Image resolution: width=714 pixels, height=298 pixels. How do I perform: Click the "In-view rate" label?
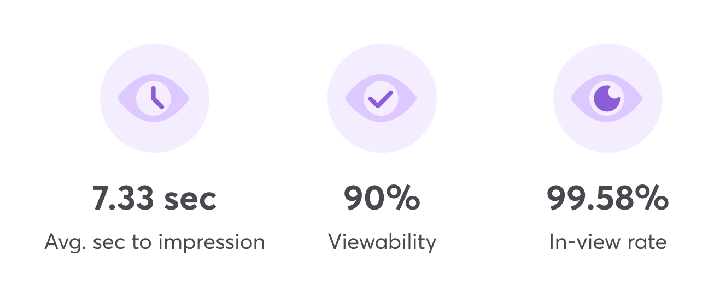pyautogui.click(x=608, y=241)
